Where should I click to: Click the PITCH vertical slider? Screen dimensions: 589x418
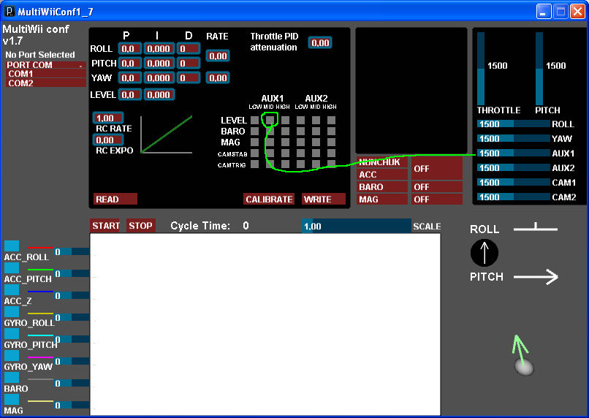[539, 69]
